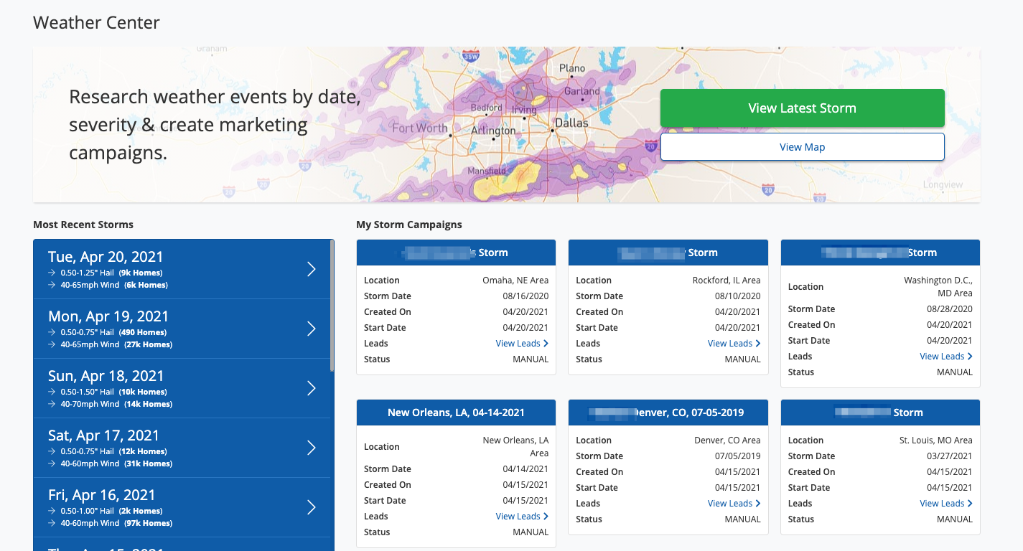The image size is (1023, 551).
Task: Click the Dallas label on the storm map
Action: [571, 123]
